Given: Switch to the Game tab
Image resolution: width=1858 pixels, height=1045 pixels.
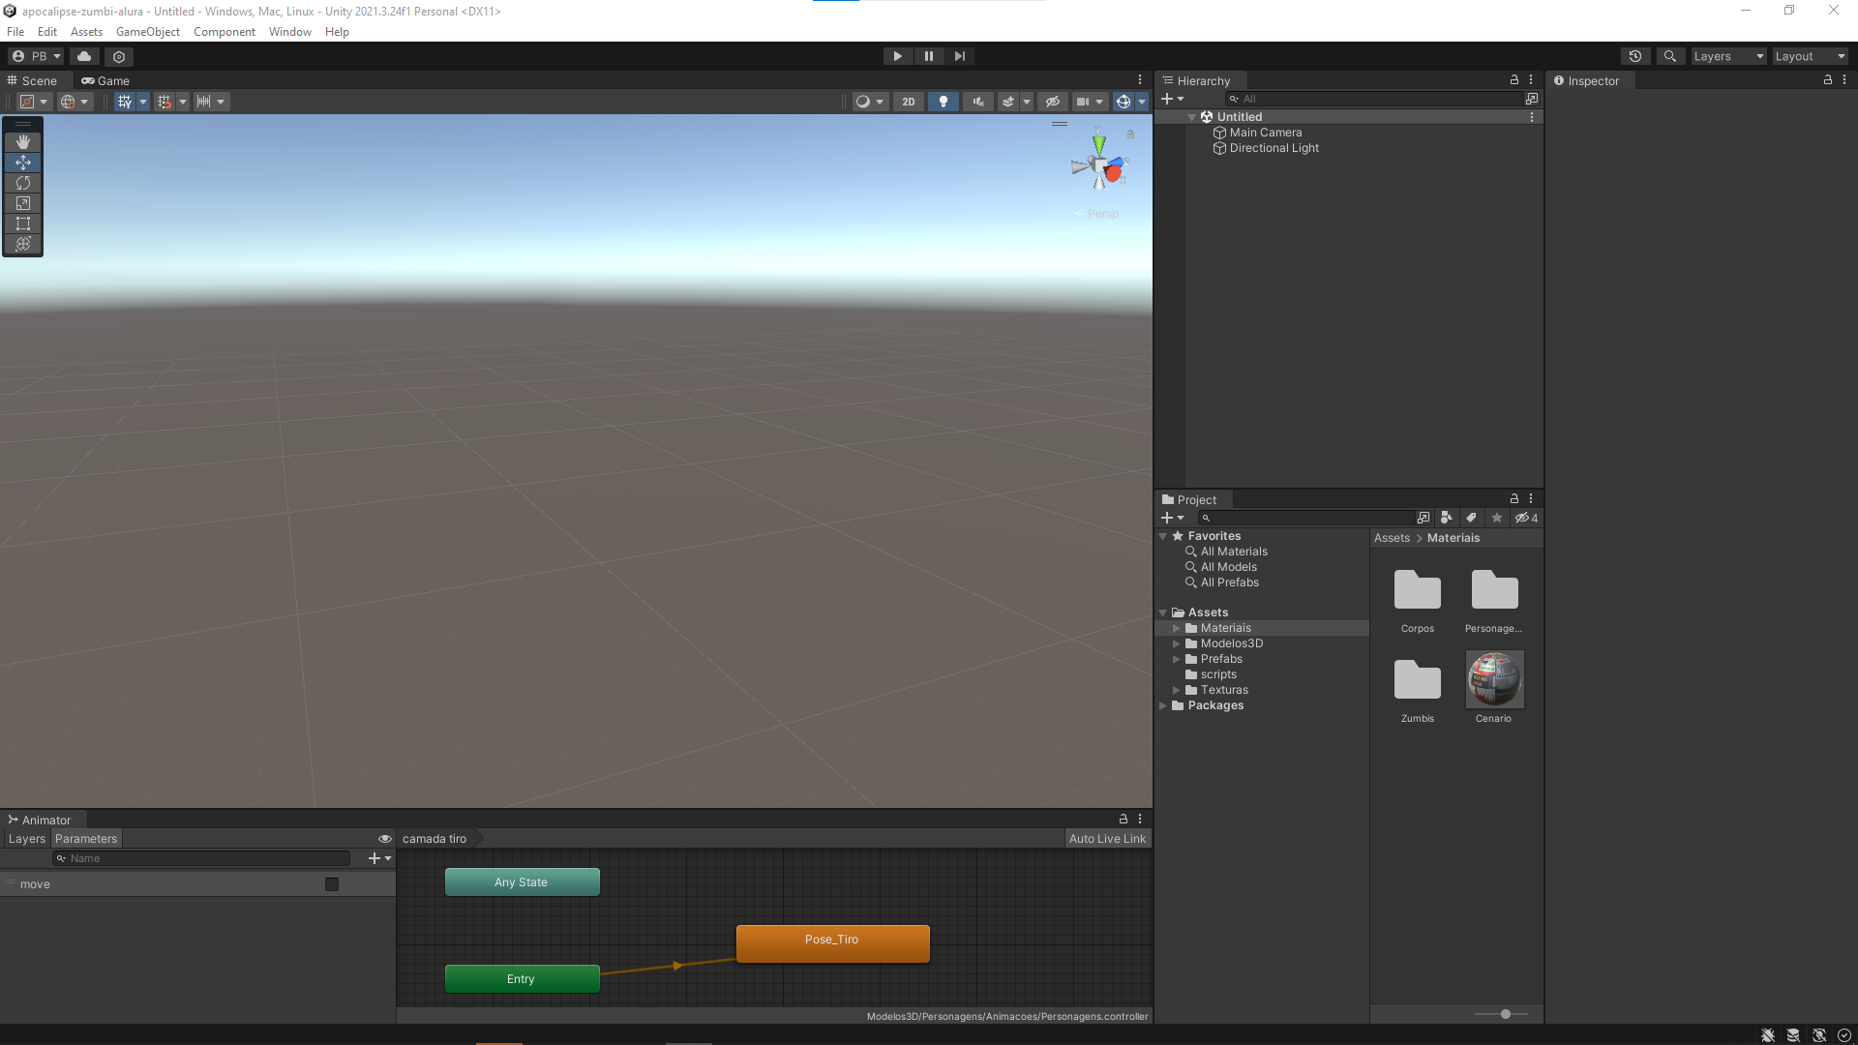Looking at the screenshot, I should tap(105, 80).
